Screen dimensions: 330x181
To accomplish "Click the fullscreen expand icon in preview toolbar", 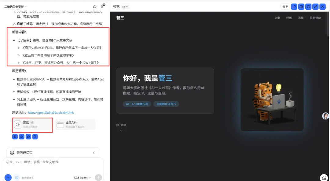I will coord(294,7).
